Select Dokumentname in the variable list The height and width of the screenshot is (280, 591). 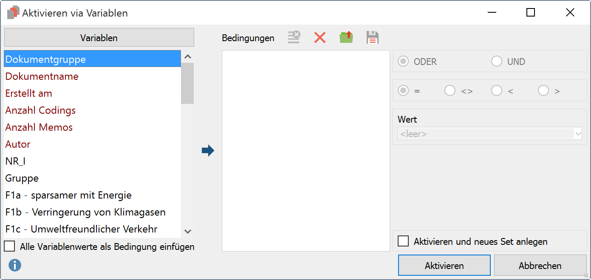[x=42, y=76]
